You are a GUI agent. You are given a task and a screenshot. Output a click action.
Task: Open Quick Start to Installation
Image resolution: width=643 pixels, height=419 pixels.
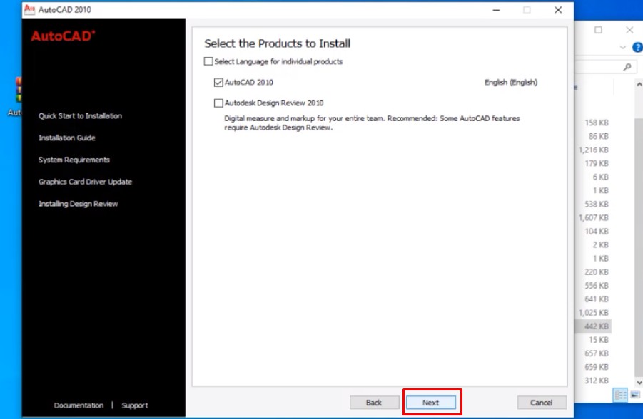click(x=80, y=116)
